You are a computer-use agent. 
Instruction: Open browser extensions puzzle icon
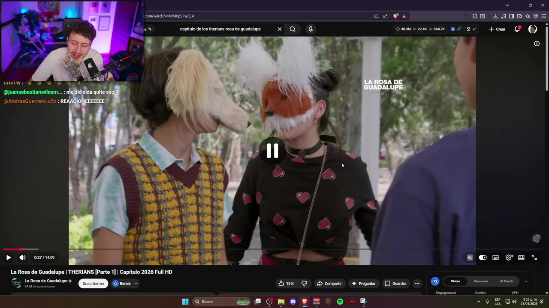[475, 16]
